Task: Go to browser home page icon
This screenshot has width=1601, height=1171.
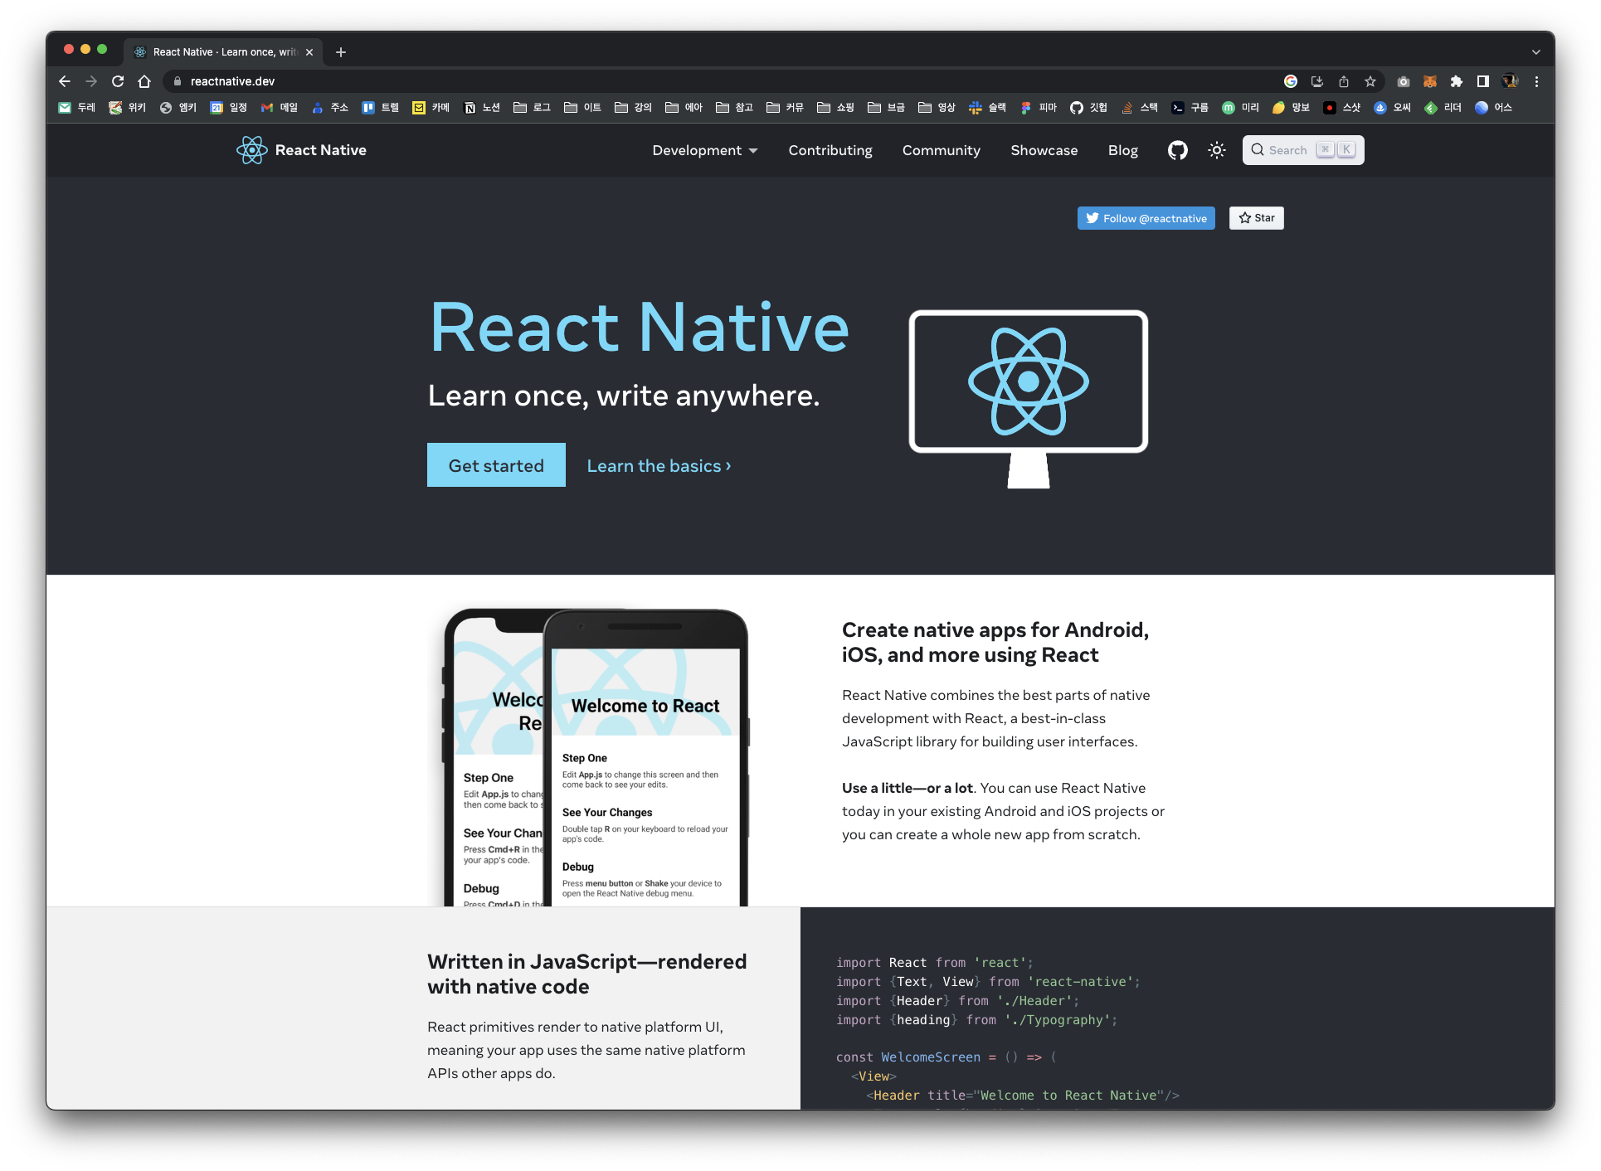Action: pos(144,81)
